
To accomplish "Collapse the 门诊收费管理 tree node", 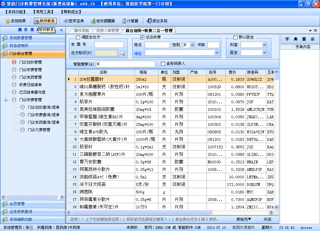I will click(6, 100).
